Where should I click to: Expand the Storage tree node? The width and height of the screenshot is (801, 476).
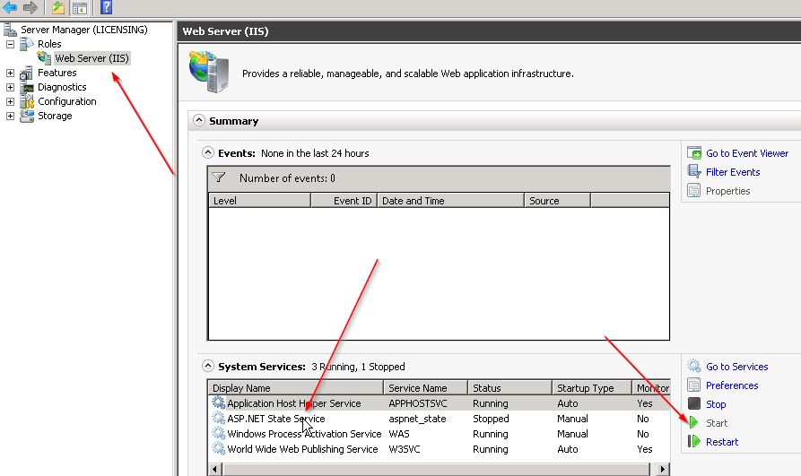(10, 116)
